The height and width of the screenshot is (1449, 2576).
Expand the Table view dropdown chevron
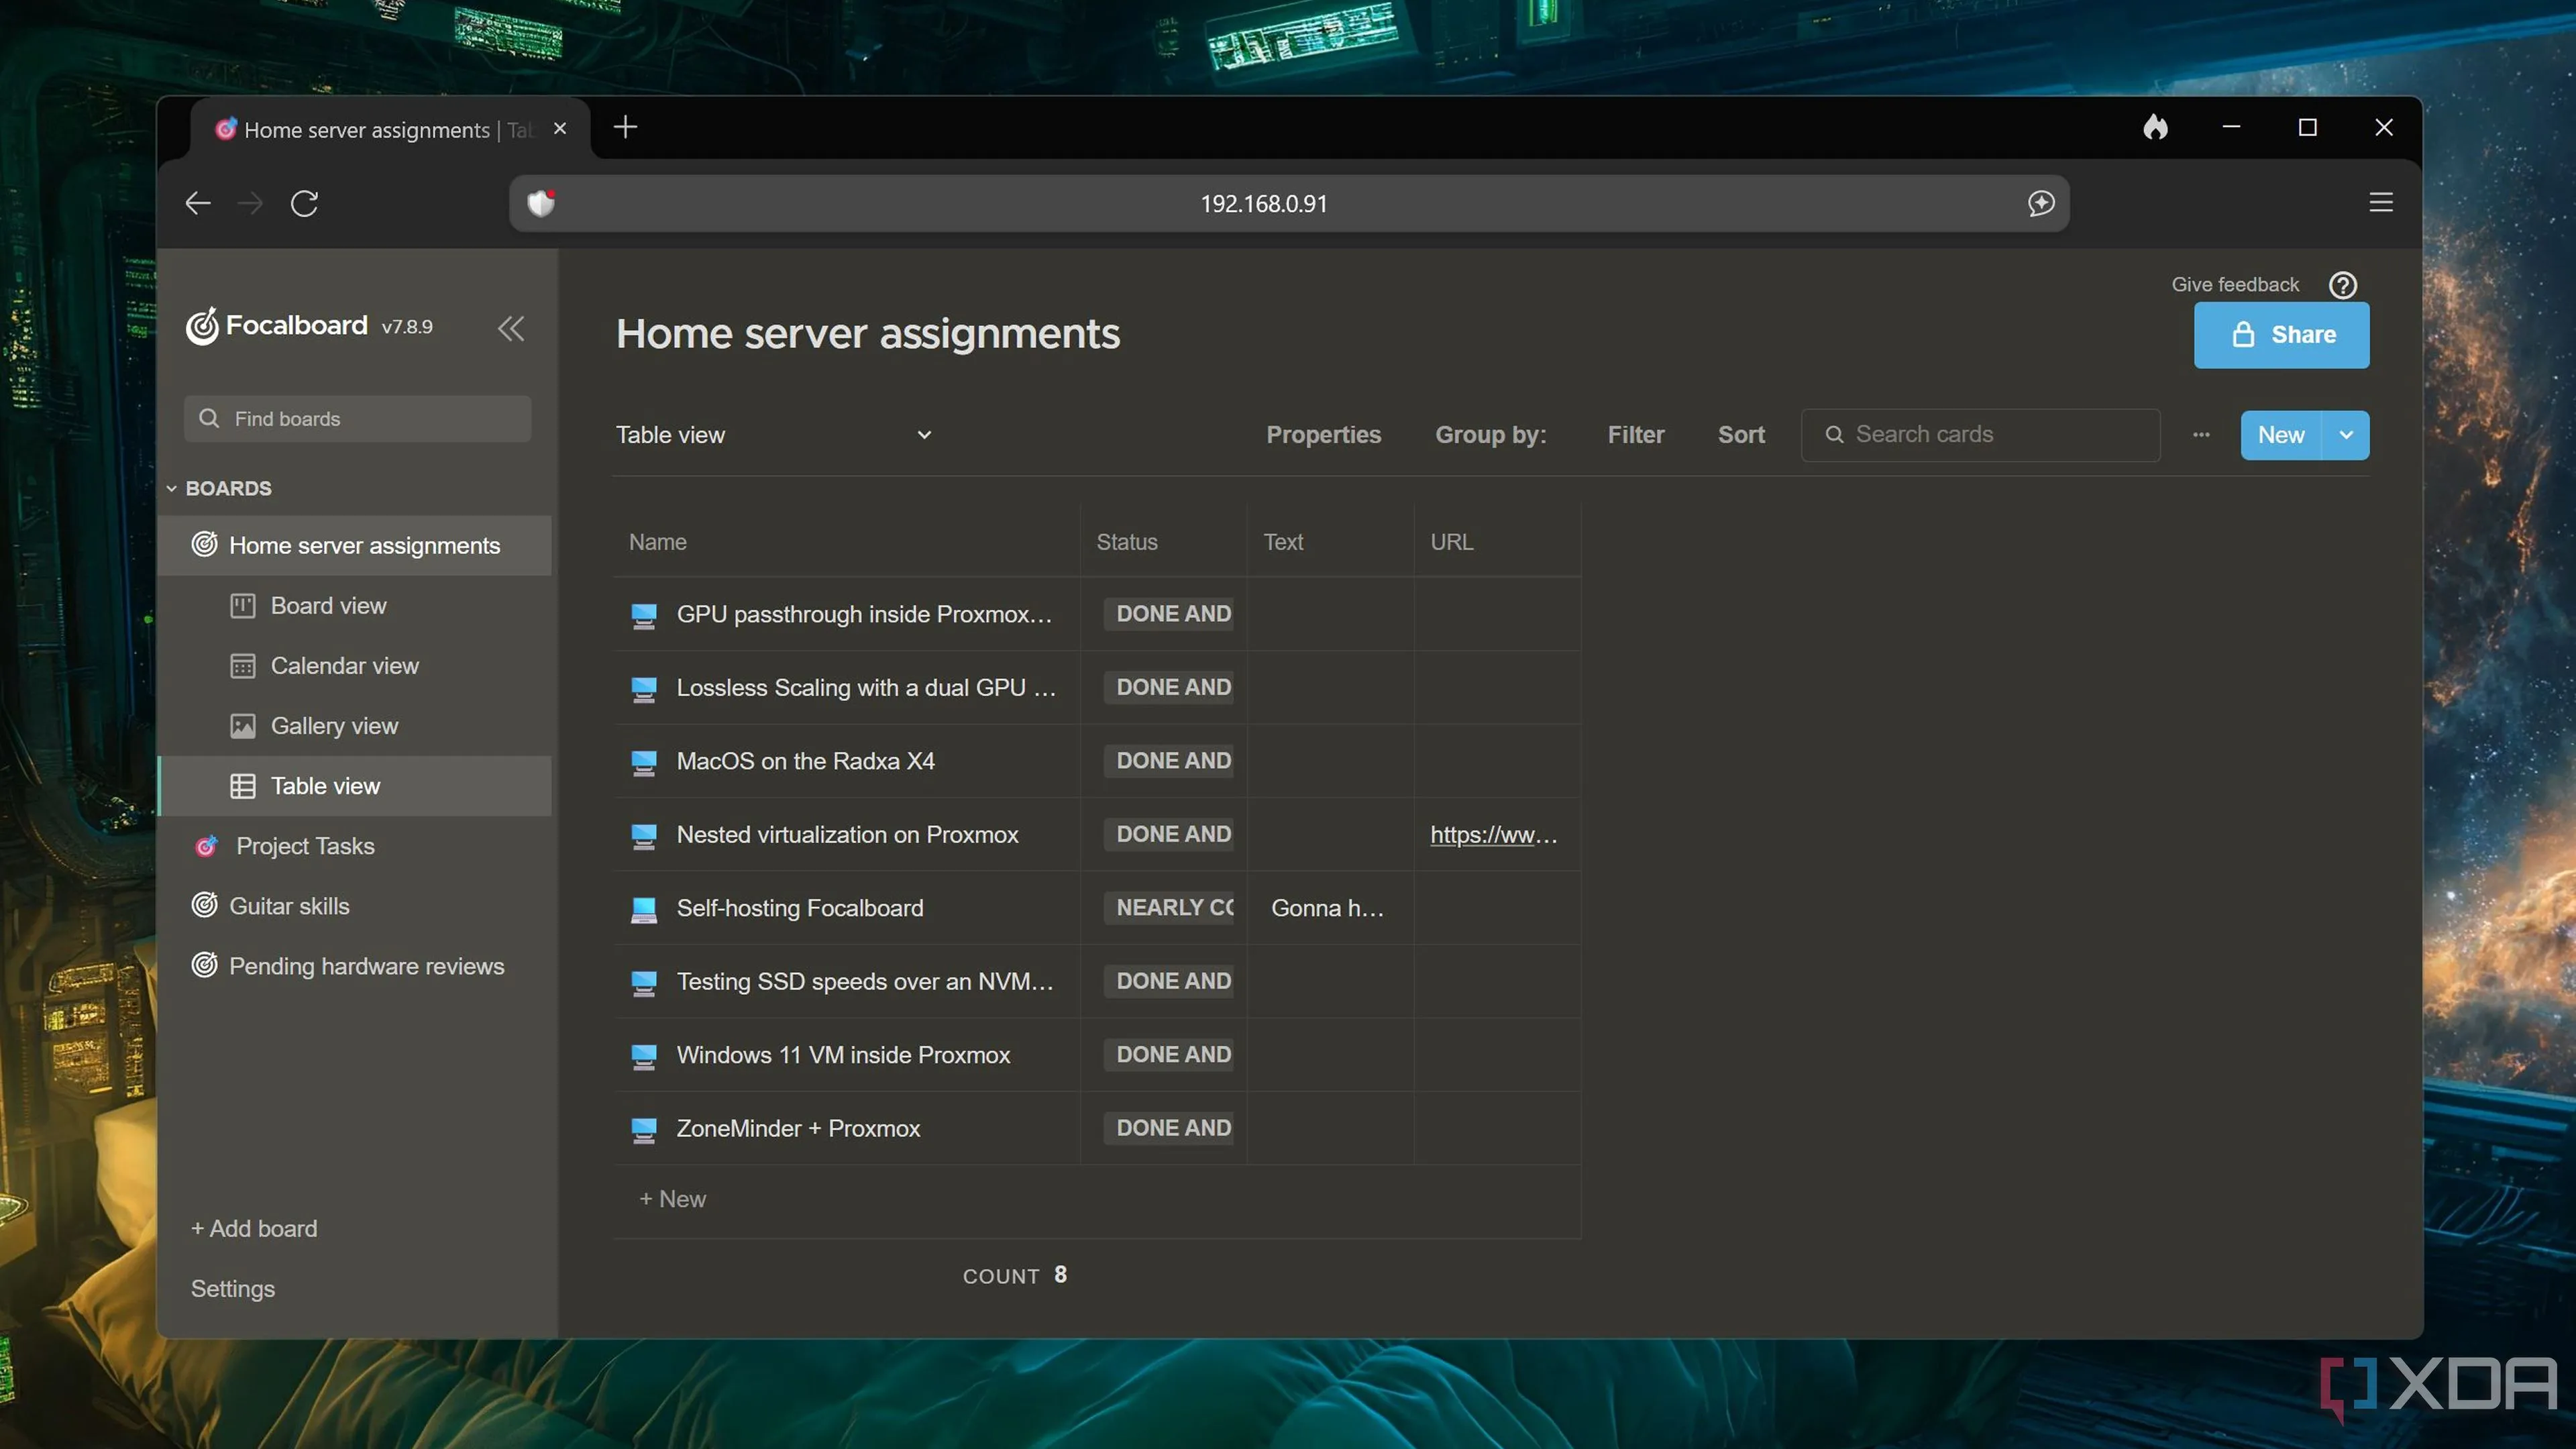pyautogui.click(x=924, y=435)
